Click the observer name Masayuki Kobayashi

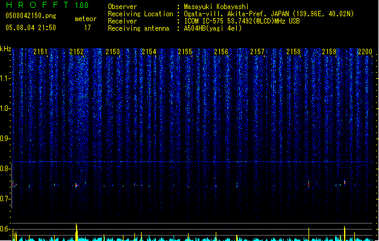point(216,7)
